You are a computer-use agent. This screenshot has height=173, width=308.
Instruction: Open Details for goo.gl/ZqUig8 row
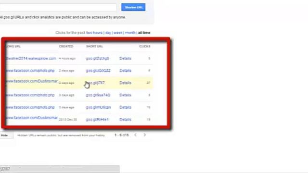click(x=125, y=59)
